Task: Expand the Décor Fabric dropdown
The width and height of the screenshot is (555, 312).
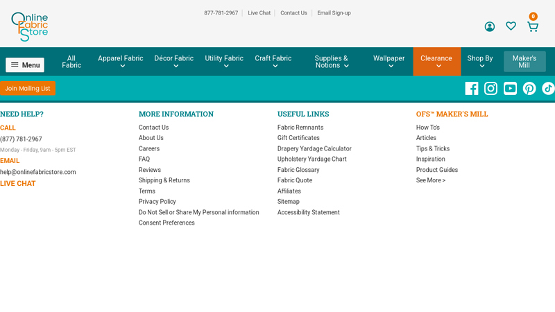Action: pos(173,62)
